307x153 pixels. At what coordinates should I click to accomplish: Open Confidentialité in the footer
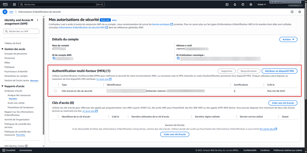[250, 150]
